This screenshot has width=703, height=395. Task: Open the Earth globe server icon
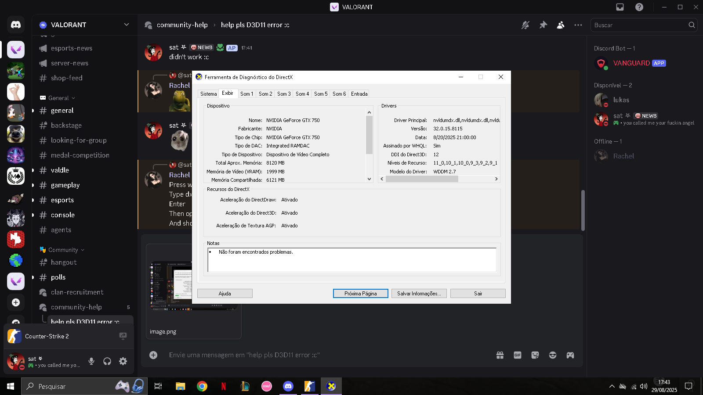(16, 260)
